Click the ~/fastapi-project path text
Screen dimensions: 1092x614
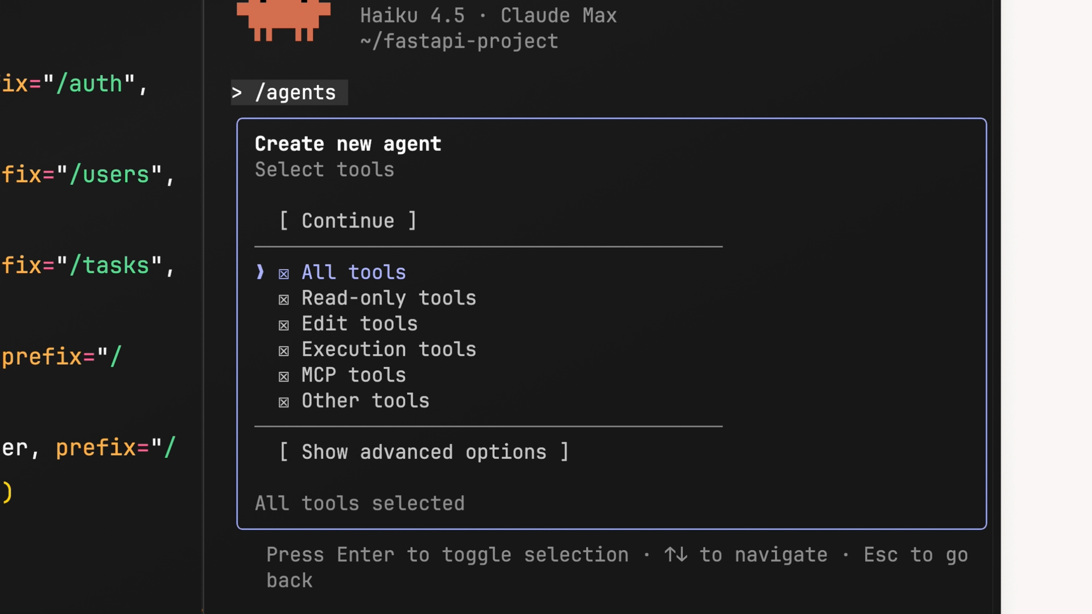(x=459, y=41)
